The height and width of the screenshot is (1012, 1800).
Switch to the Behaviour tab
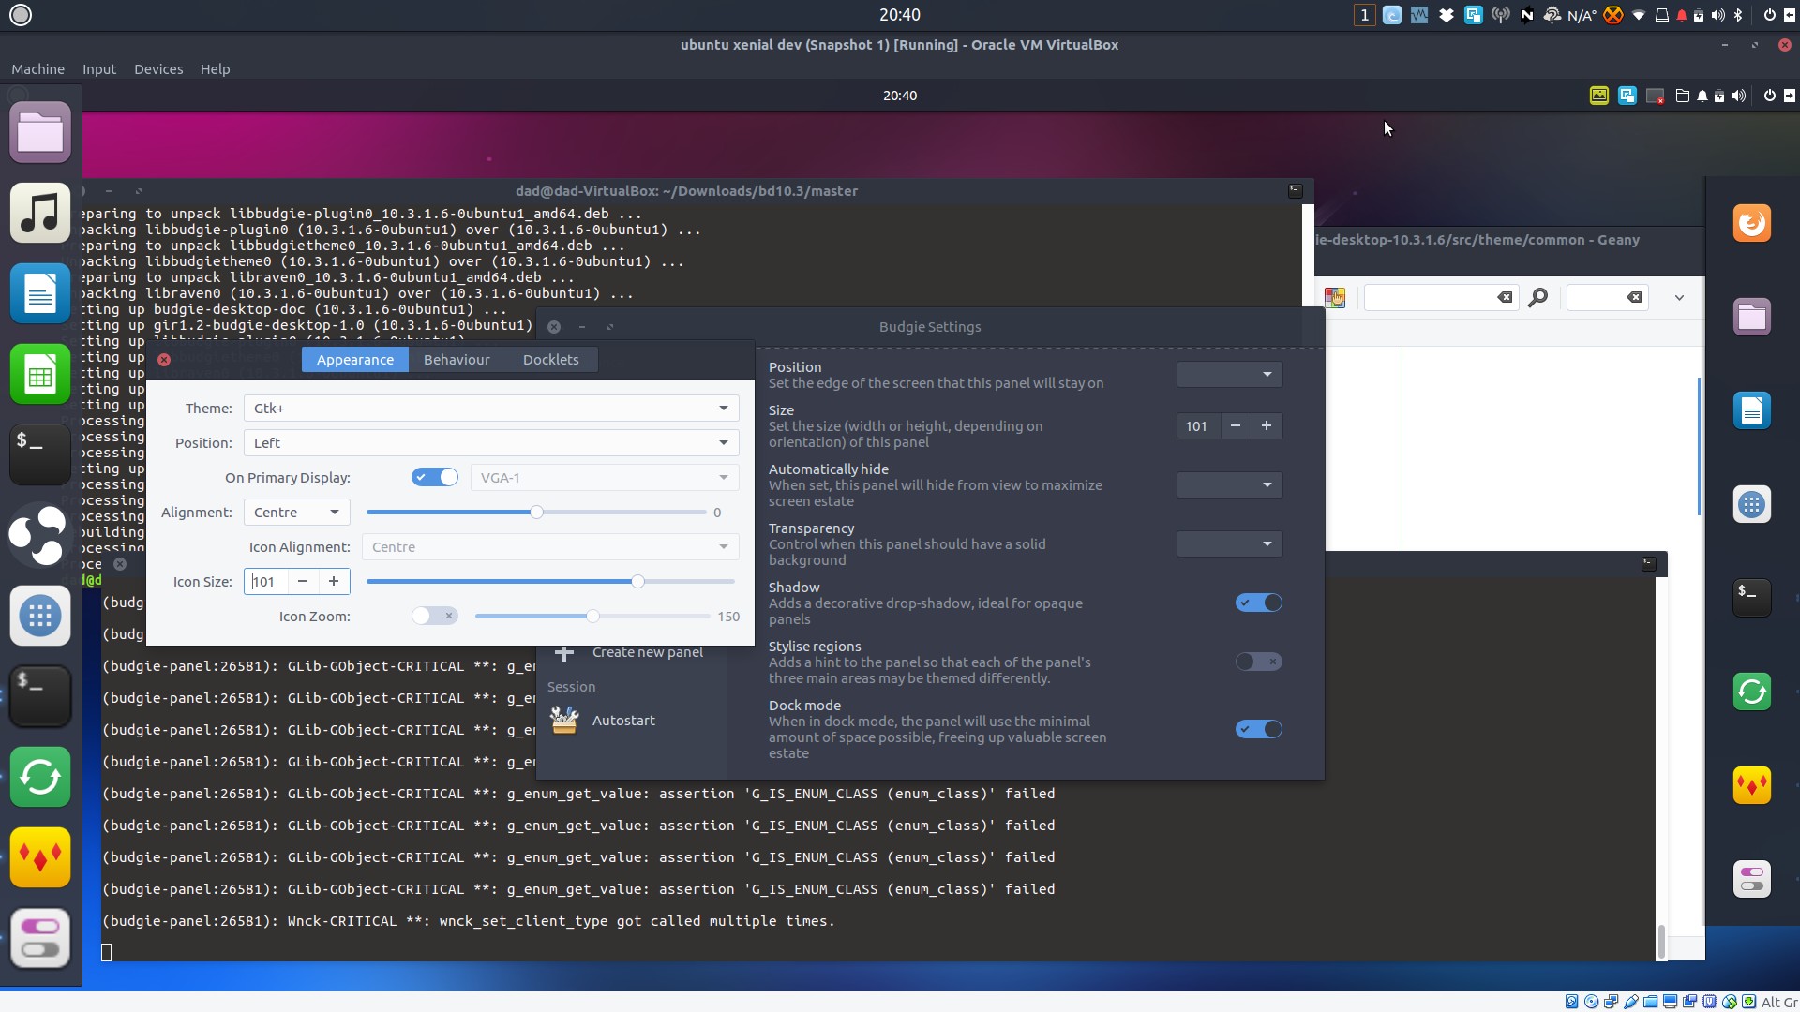457,359
